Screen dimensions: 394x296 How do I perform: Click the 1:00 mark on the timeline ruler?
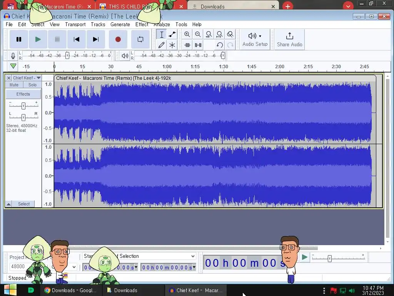[x=167, y=67]
